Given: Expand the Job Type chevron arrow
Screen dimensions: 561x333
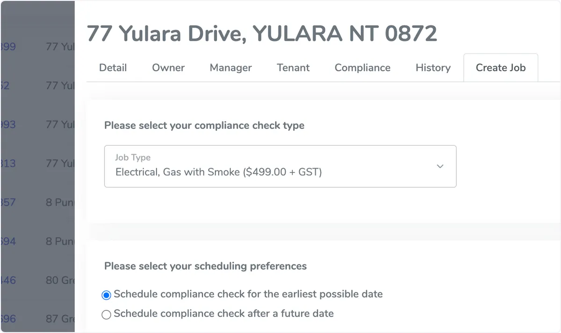Looking at the screenshot, I should click(x=439, y=166).
